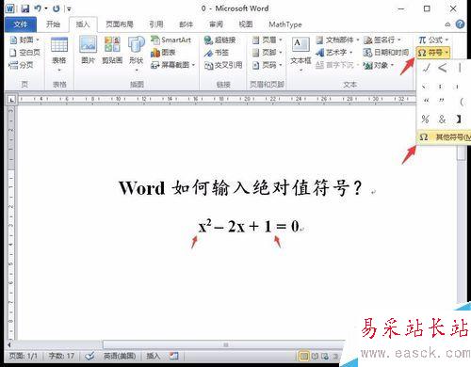This screenshot has height=367, width=471.
Task: Insert a 分页 page break
Action: tap(21, 65)
